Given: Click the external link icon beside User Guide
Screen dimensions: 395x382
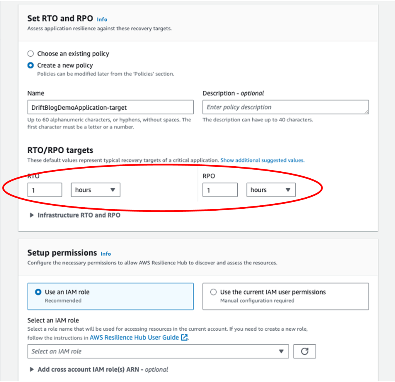Looking at the screenshot, I should (x=184, y=337).
